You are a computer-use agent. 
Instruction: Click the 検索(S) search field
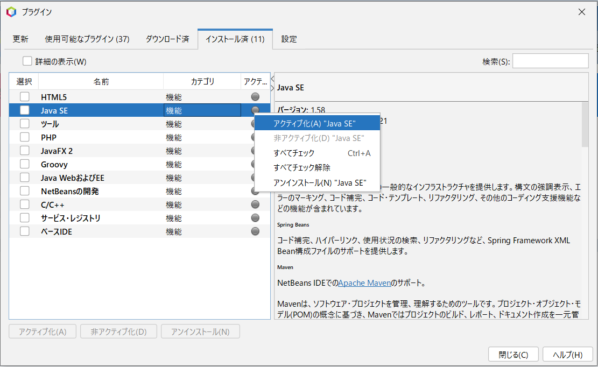550,61
